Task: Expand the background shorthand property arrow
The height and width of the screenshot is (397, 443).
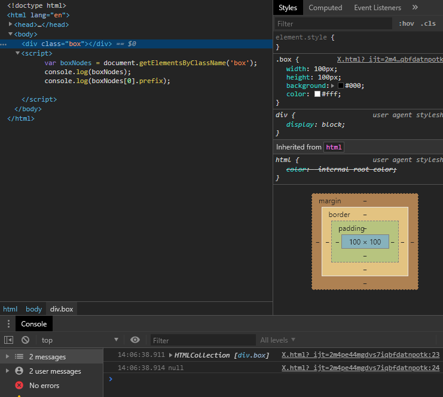Action: pos(333,85)
